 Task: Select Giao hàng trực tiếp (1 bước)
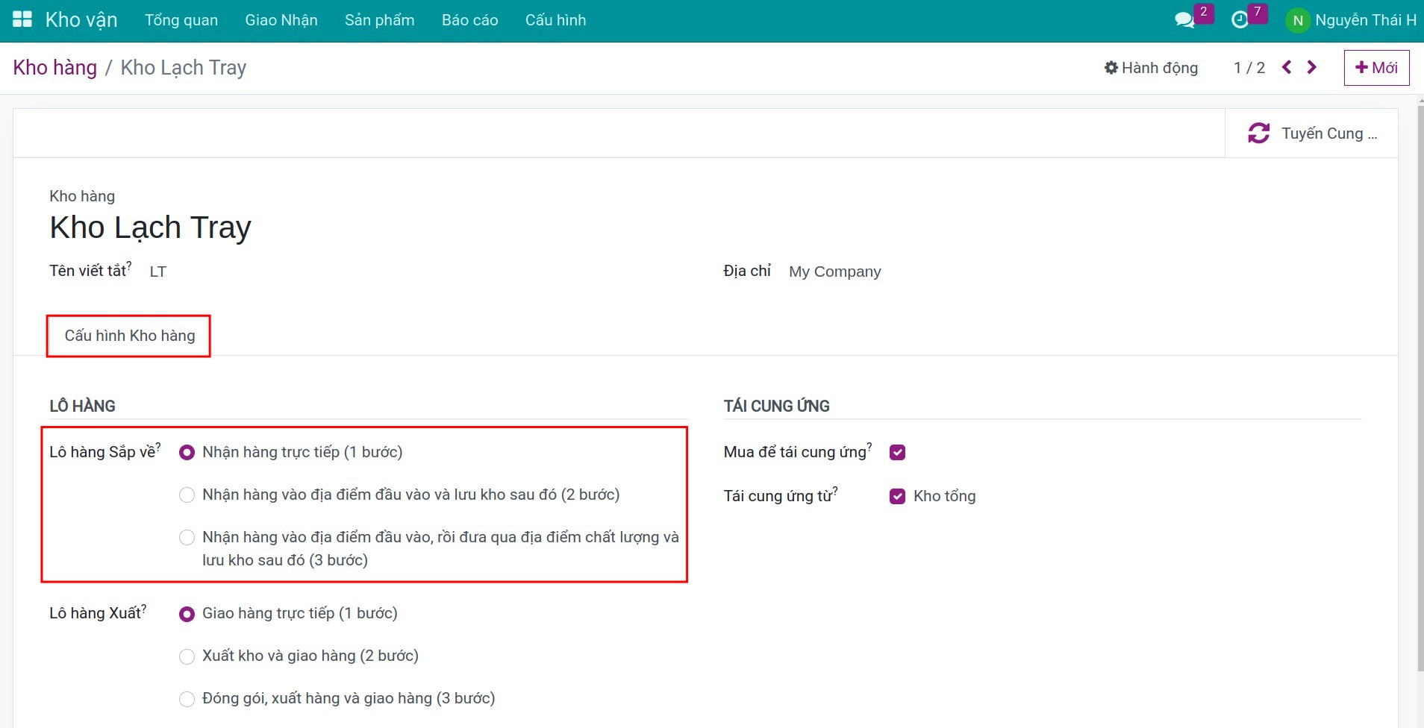tap(187, 614)
